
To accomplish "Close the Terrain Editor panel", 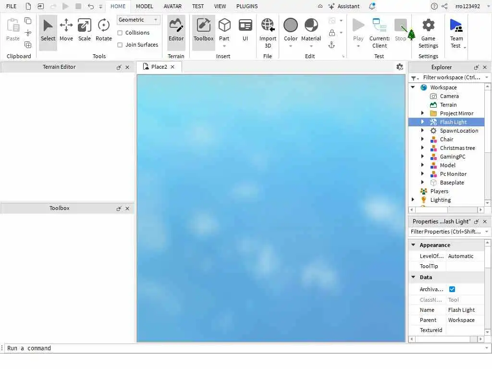I will (x=127, y=67).
